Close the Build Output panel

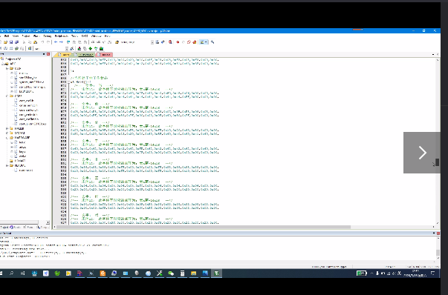[x=438, y=233]
